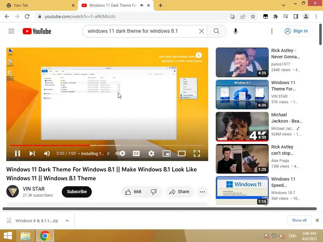The height and width of the screenshot is (242, 323).
Task: Open the video info card icon
Action: pos(199,55)
